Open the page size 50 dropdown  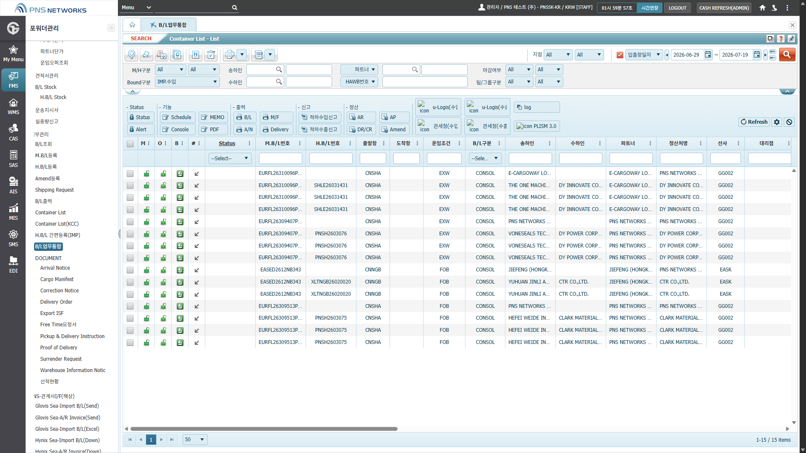pyautogui.click(x=195, y=440)
